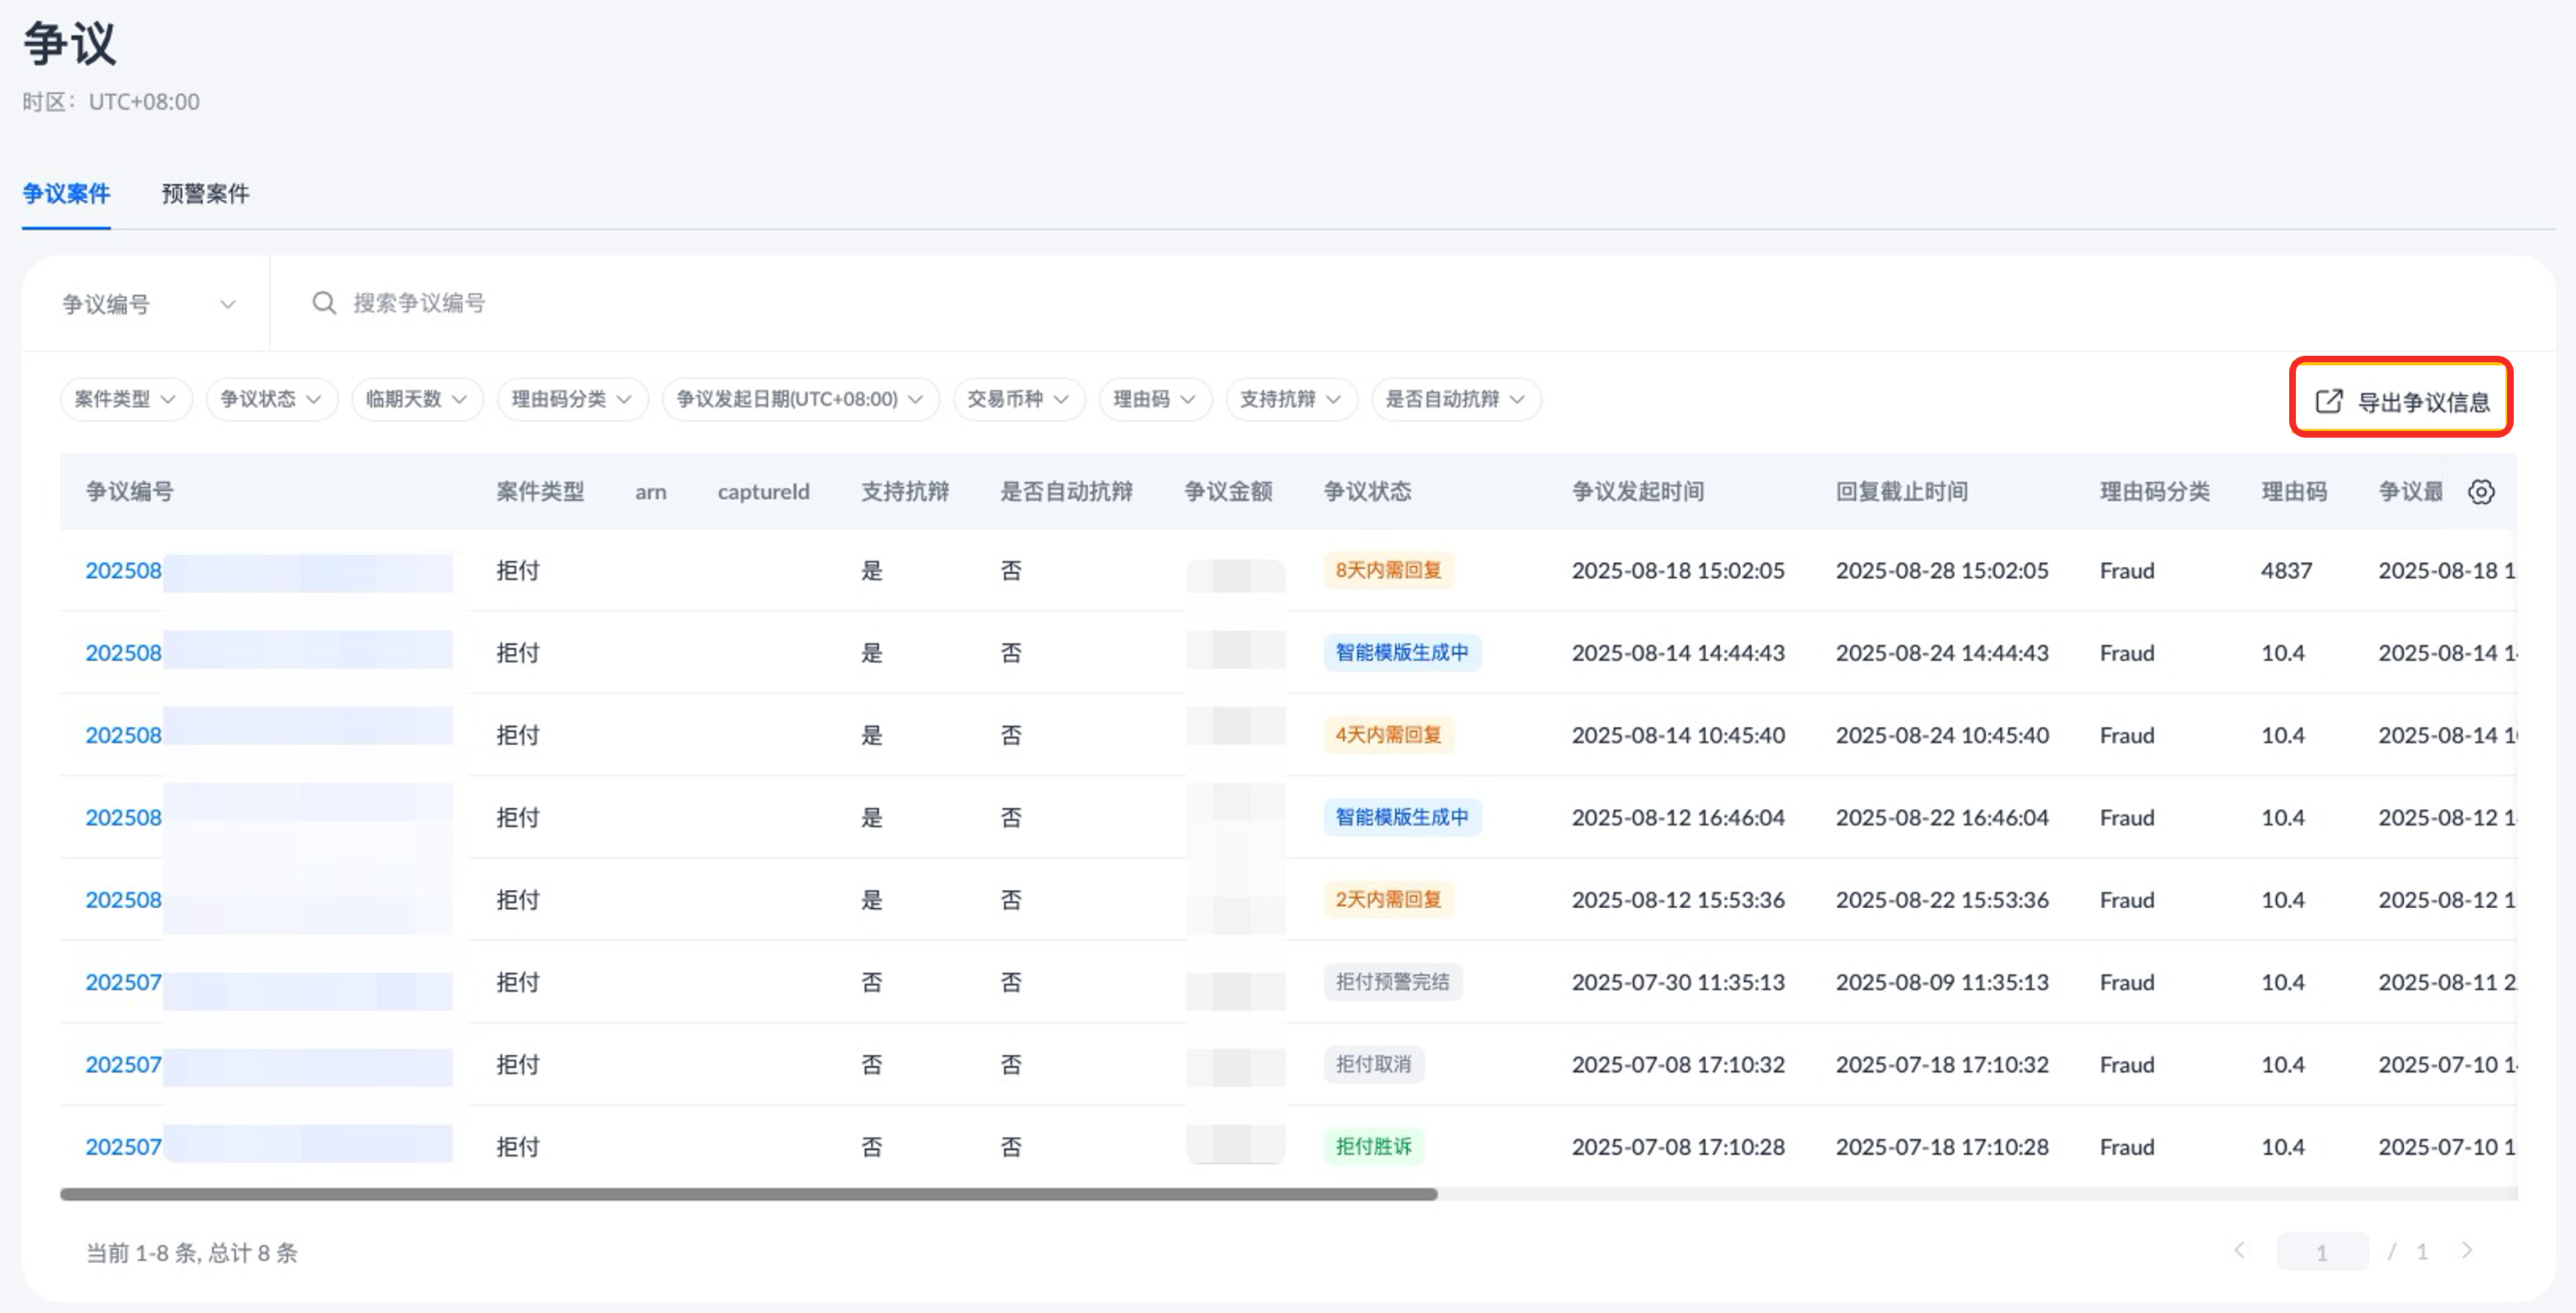Image resolution: width=2576 pixels, height=1313 pixels.
Task: Go to next page arrow
Action: pyautogui.click(x=2467, y=1251)
